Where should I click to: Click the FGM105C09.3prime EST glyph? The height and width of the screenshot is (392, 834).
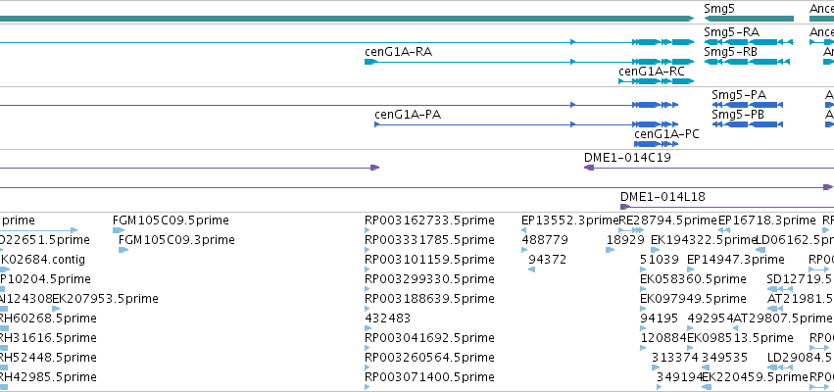pos(123,250)
